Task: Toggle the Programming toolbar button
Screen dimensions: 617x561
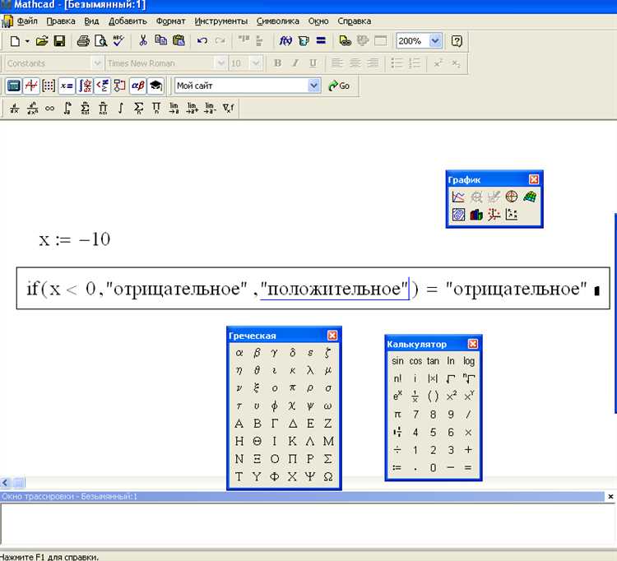Action: (x=119, y=86)
